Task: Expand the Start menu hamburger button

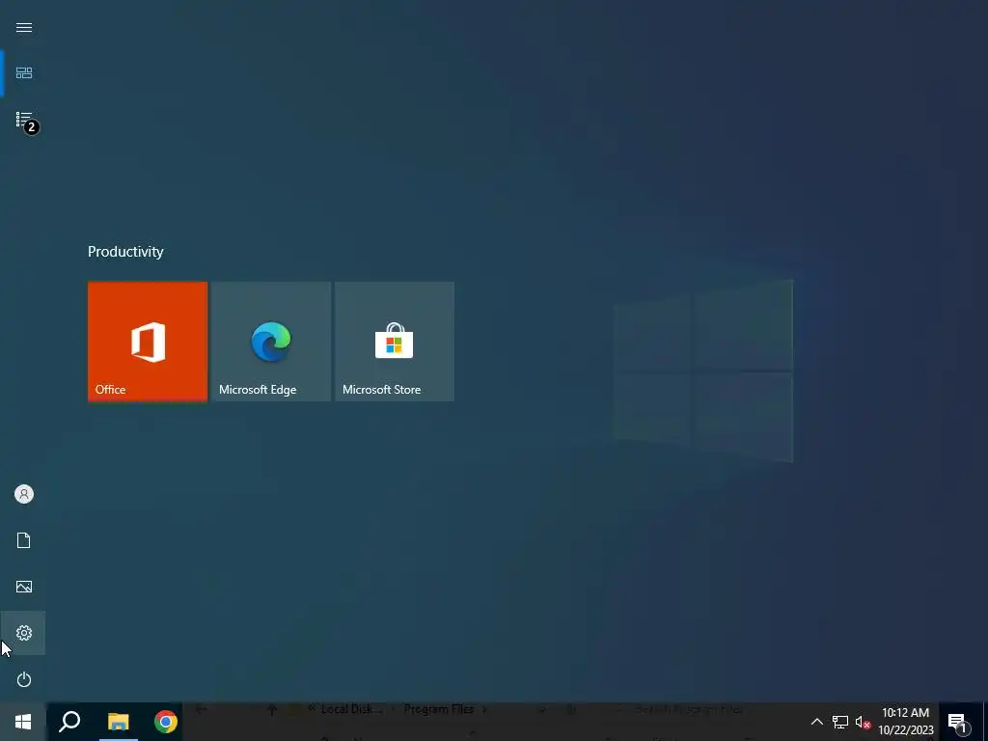Action: 24,27
